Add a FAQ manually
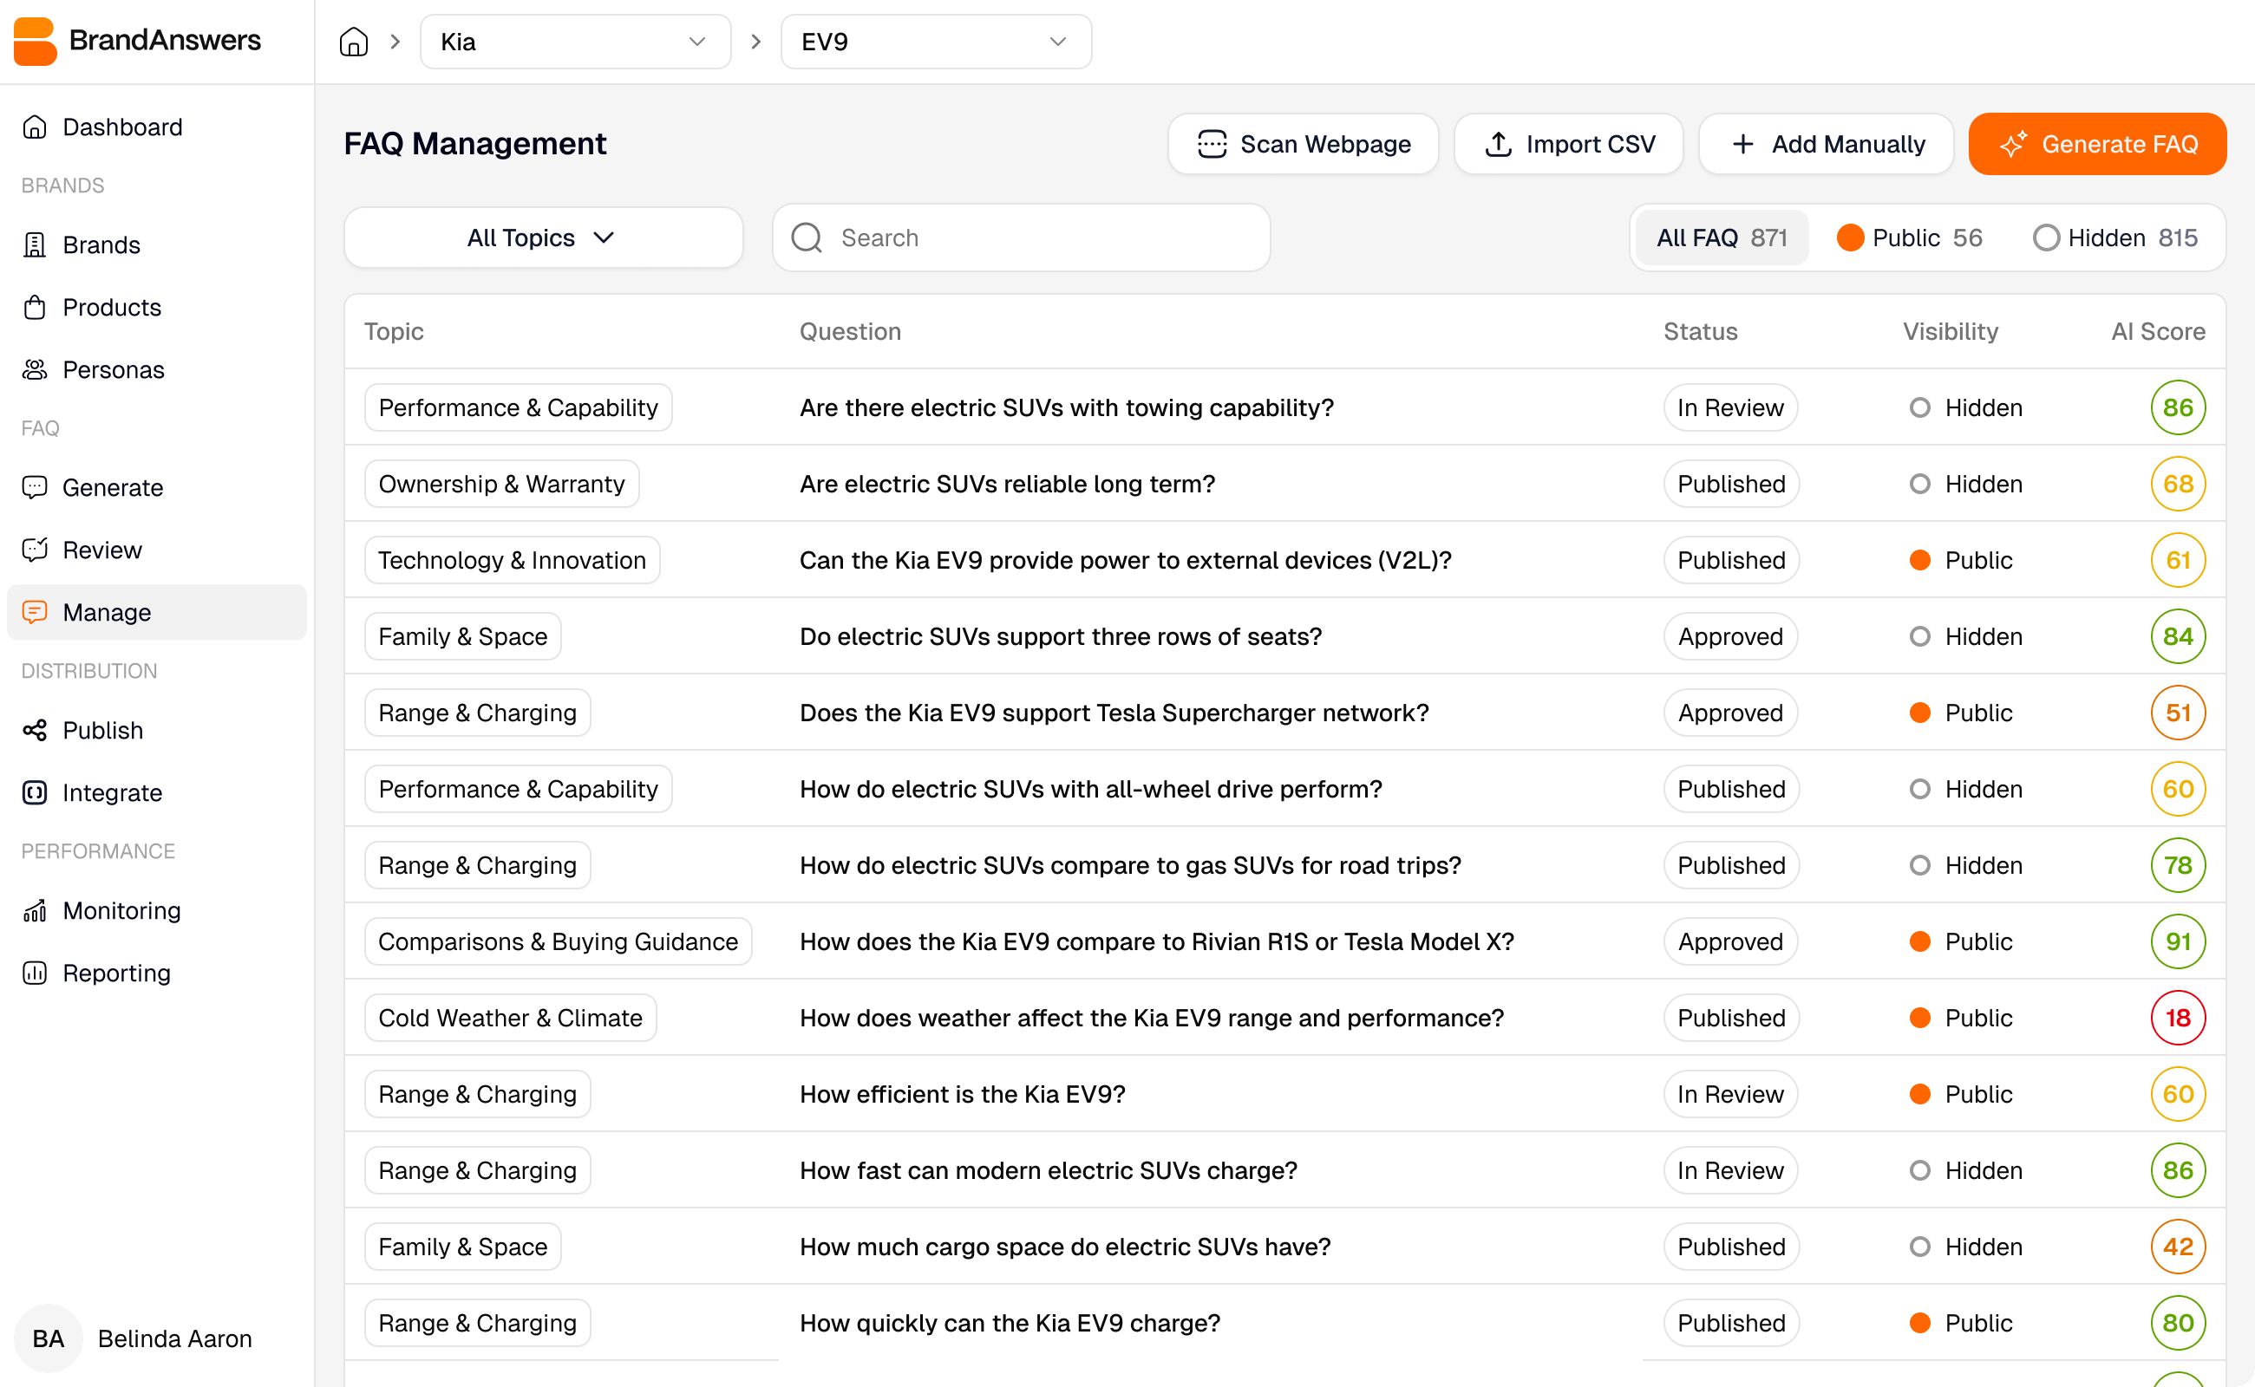 pos(1825,144)
